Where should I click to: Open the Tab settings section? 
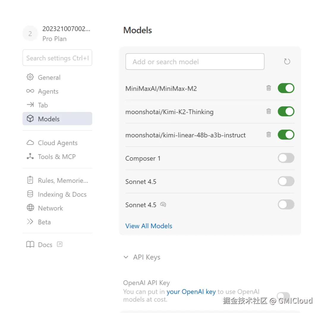click(x=43, y=105)
